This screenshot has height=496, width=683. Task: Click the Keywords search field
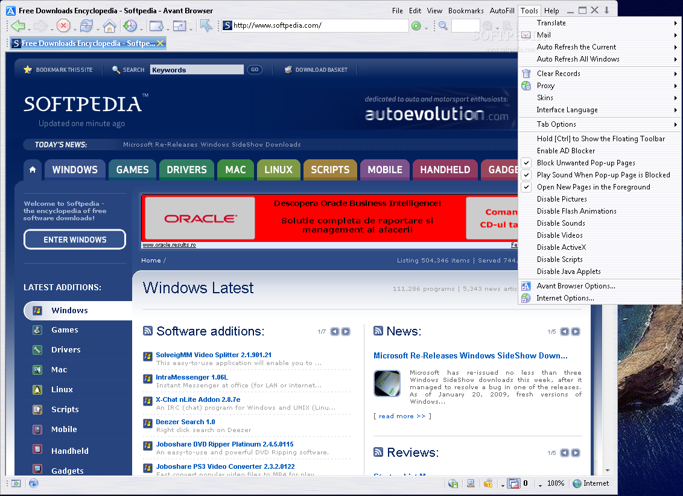[197, 69]
